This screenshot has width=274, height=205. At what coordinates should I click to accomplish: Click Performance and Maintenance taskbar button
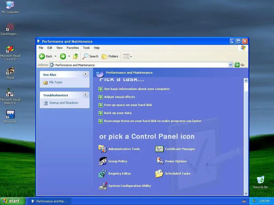(x=50, y=201)
